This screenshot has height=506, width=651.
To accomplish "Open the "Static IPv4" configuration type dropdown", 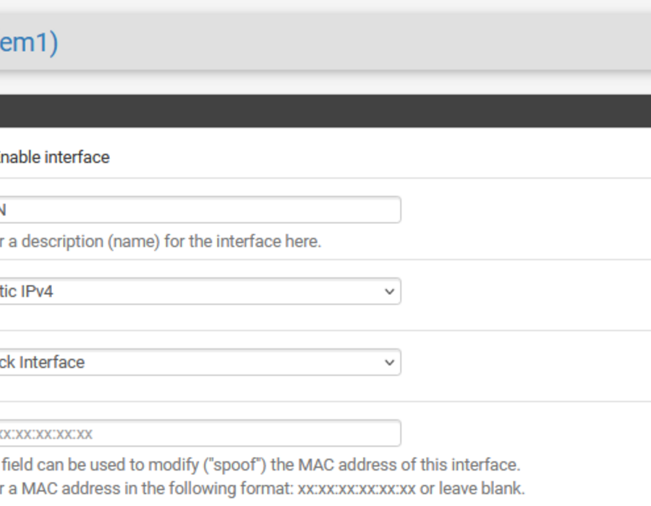I will point(200,291).
